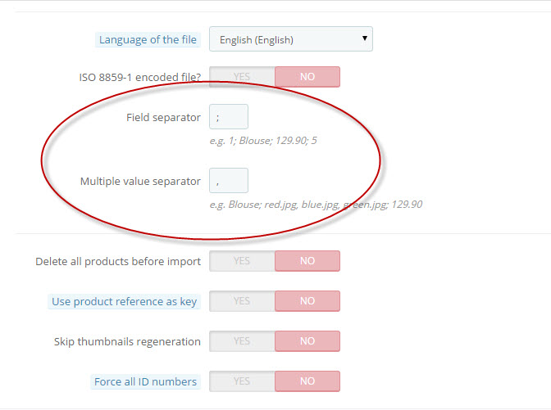Select NO for Use product reference as key

(x=307, y=301)
